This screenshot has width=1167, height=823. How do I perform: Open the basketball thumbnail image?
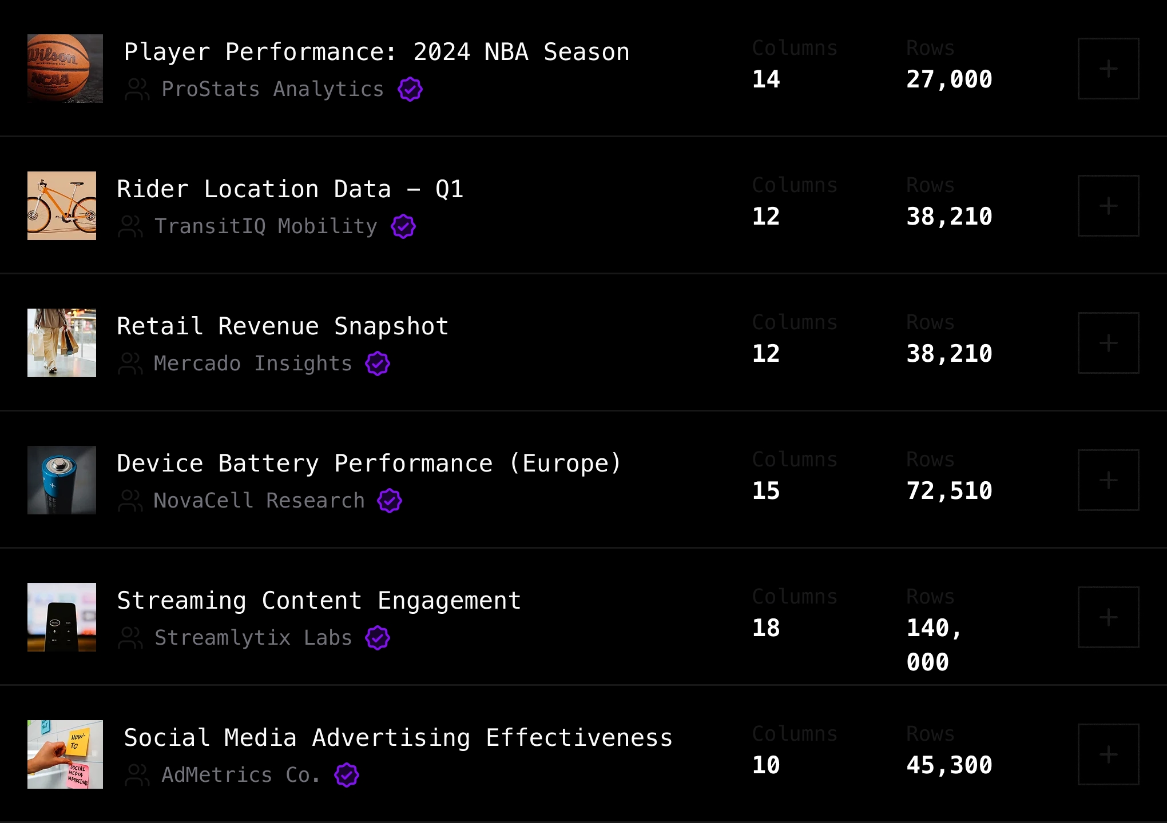click(65, 69)
